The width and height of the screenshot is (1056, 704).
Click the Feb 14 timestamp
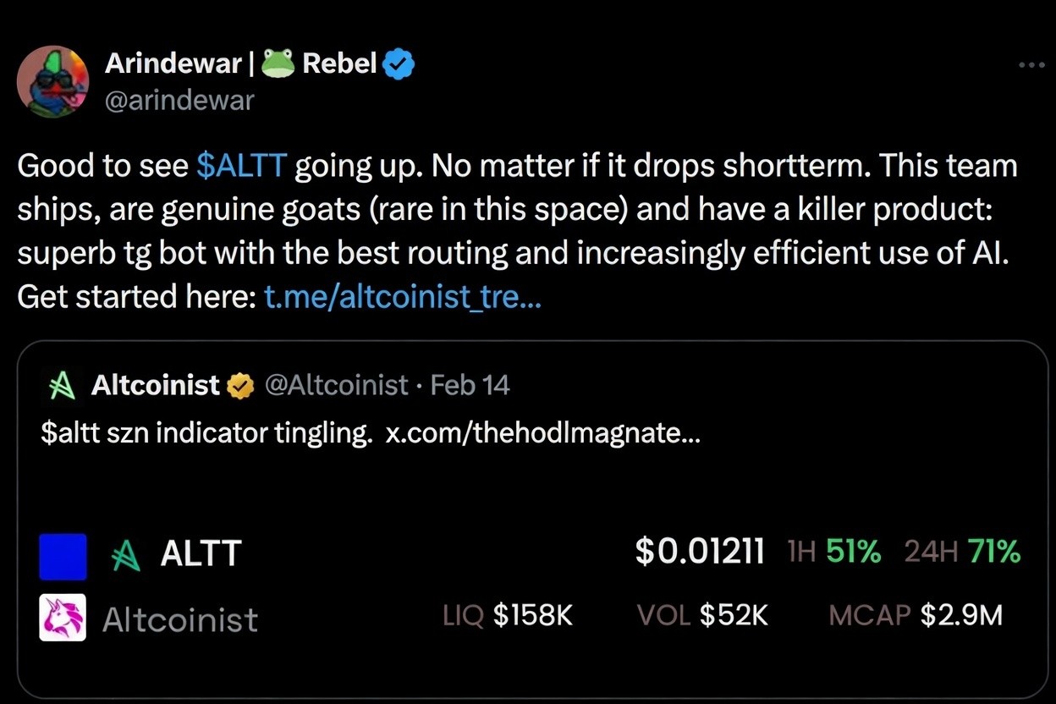(x=470, y=385)
